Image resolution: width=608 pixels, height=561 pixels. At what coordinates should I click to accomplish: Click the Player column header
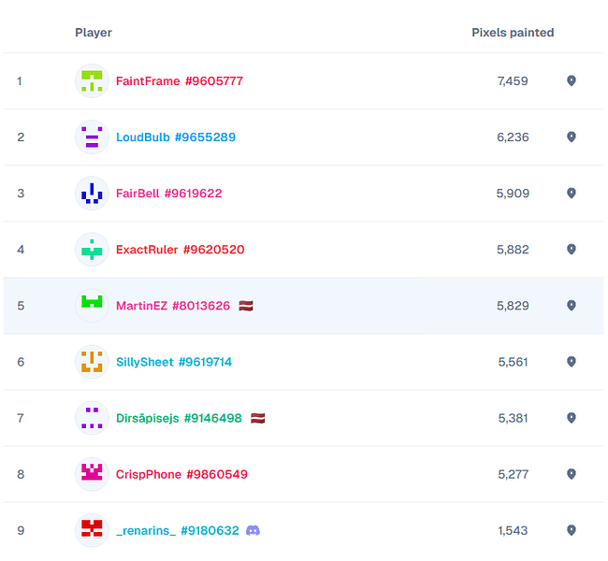[x=94, y=33]
